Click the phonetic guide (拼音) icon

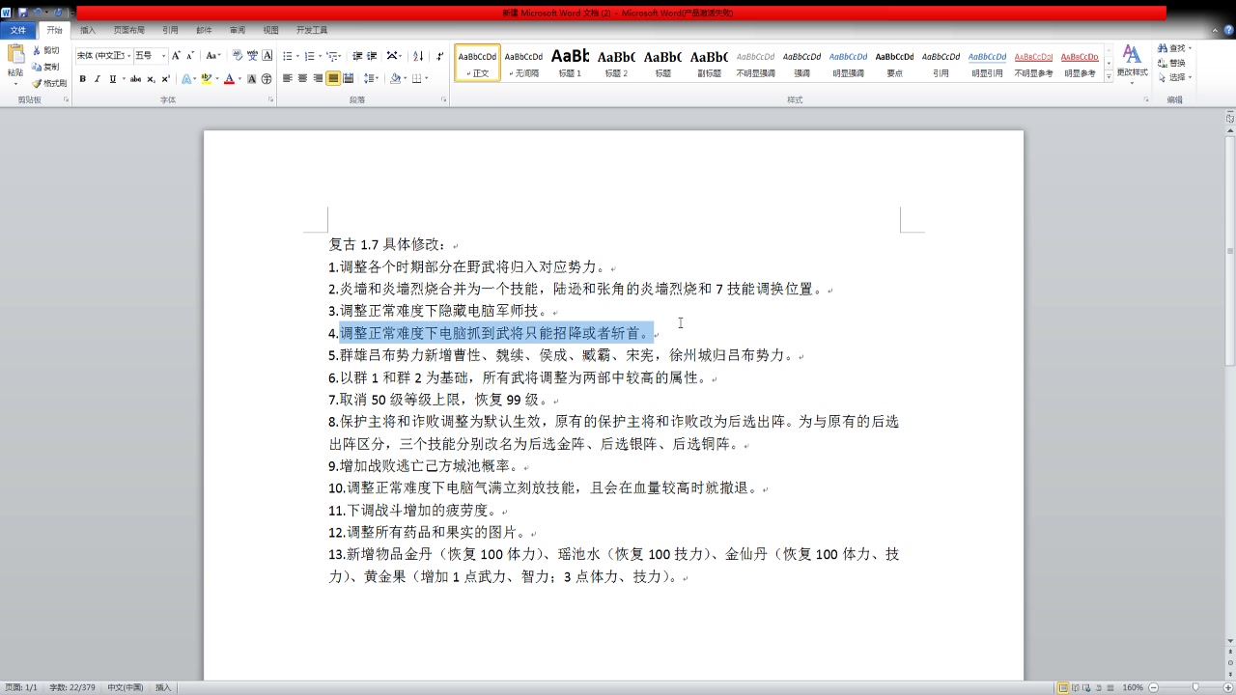click(x=253, y=56)
